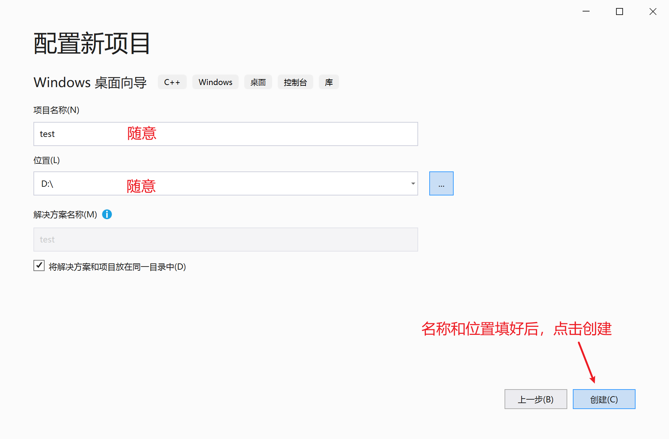Click the disabled 解决方案名称 field
The height and width of the screenshot is (439, 669).
coord(226,240)
